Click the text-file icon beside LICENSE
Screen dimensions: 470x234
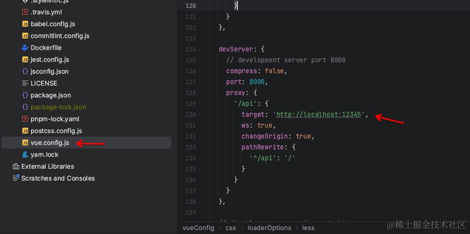25,83
